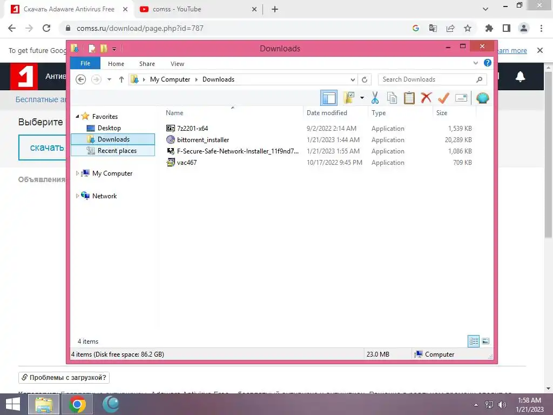Open dropdown arrow next to folder options icon
Image resolution: width=553 pixels, height=415 pixels.
[362, 98]
